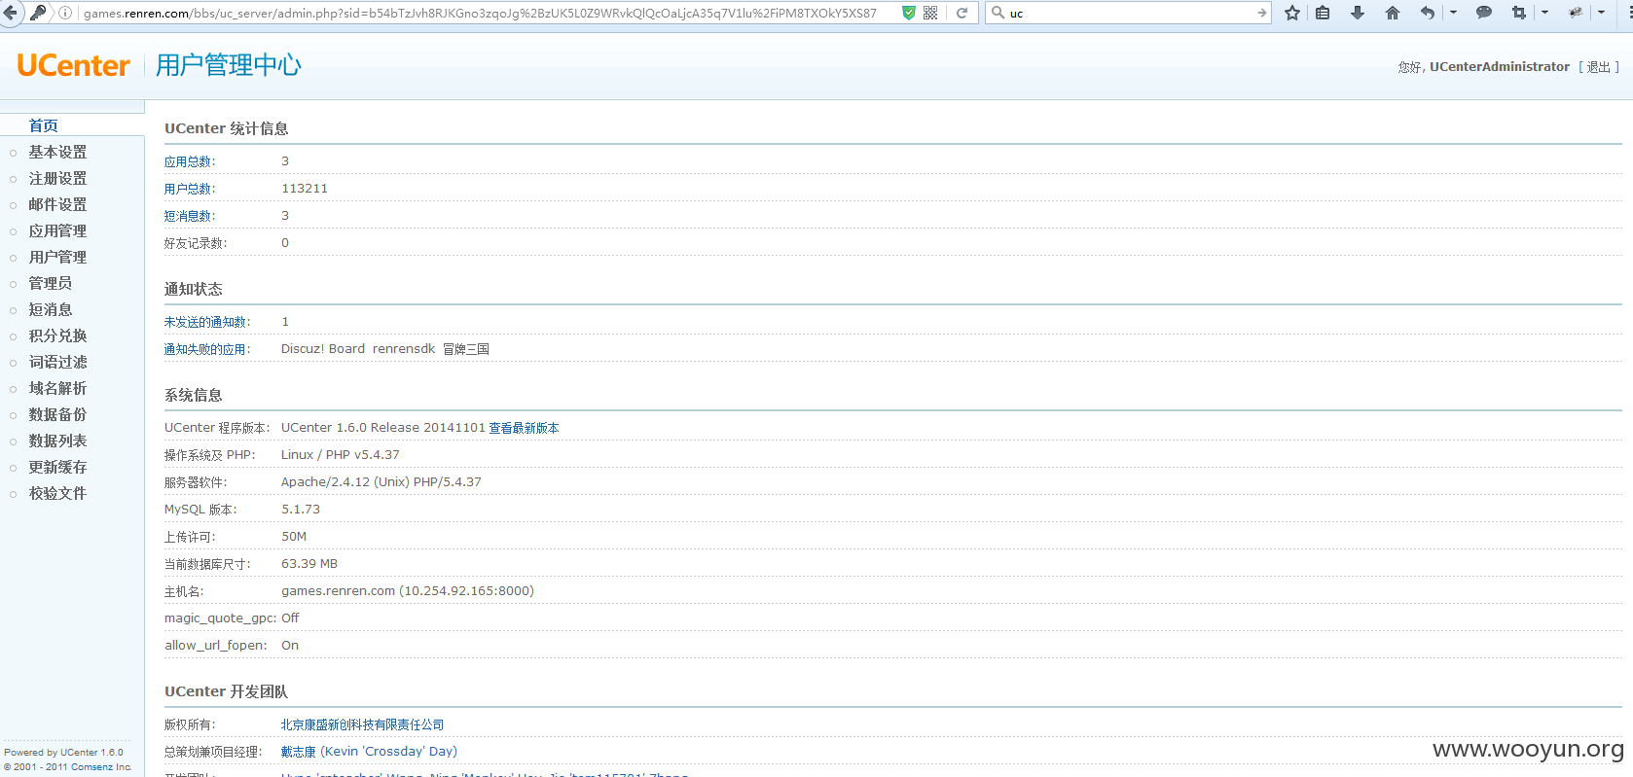This screenshot has height=777, width=1633.
Task: Open the 北京康盛新创科技有限责任公司 link
Action: pos(362,724)
